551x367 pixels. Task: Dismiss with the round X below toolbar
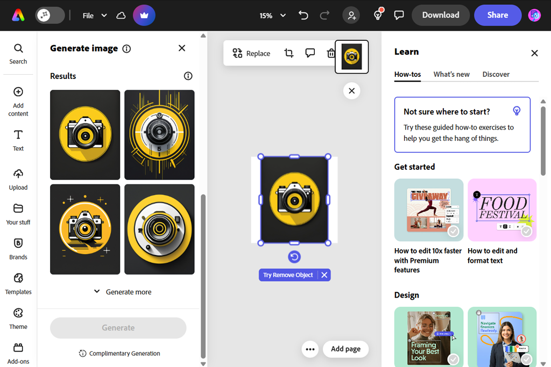coord(352,91)
